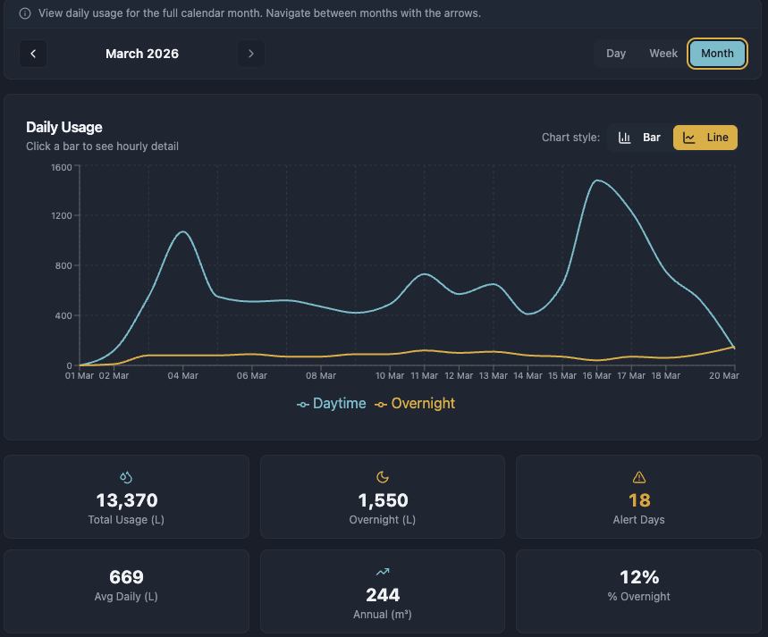
Task: Select the Day view tab
Action: [x=615, y=53]
